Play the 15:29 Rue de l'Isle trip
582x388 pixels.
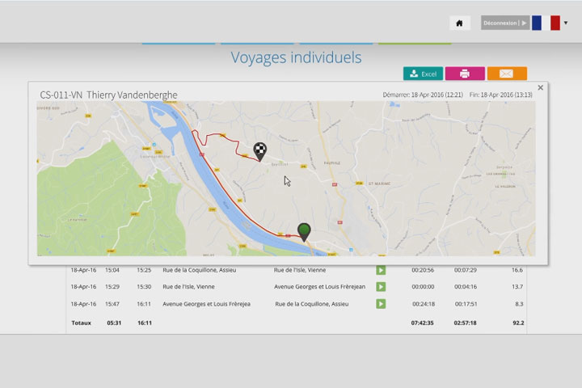[x=380, y=287]
